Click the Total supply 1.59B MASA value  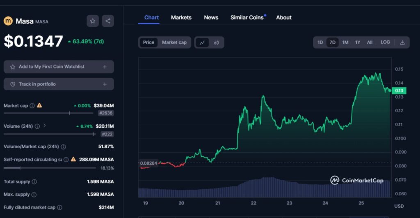point(100,182)
